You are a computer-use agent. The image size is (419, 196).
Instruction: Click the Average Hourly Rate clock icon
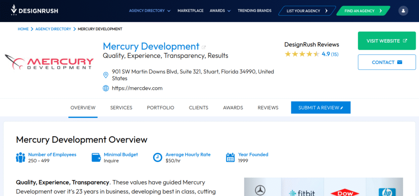[x=158, y=157]
